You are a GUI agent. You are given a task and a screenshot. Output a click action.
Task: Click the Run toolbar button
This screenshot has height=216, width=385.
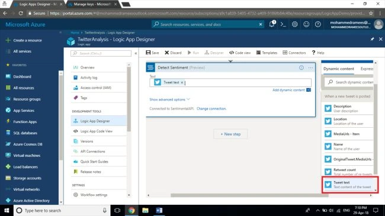pyautogui.click(x=193, y=53)
